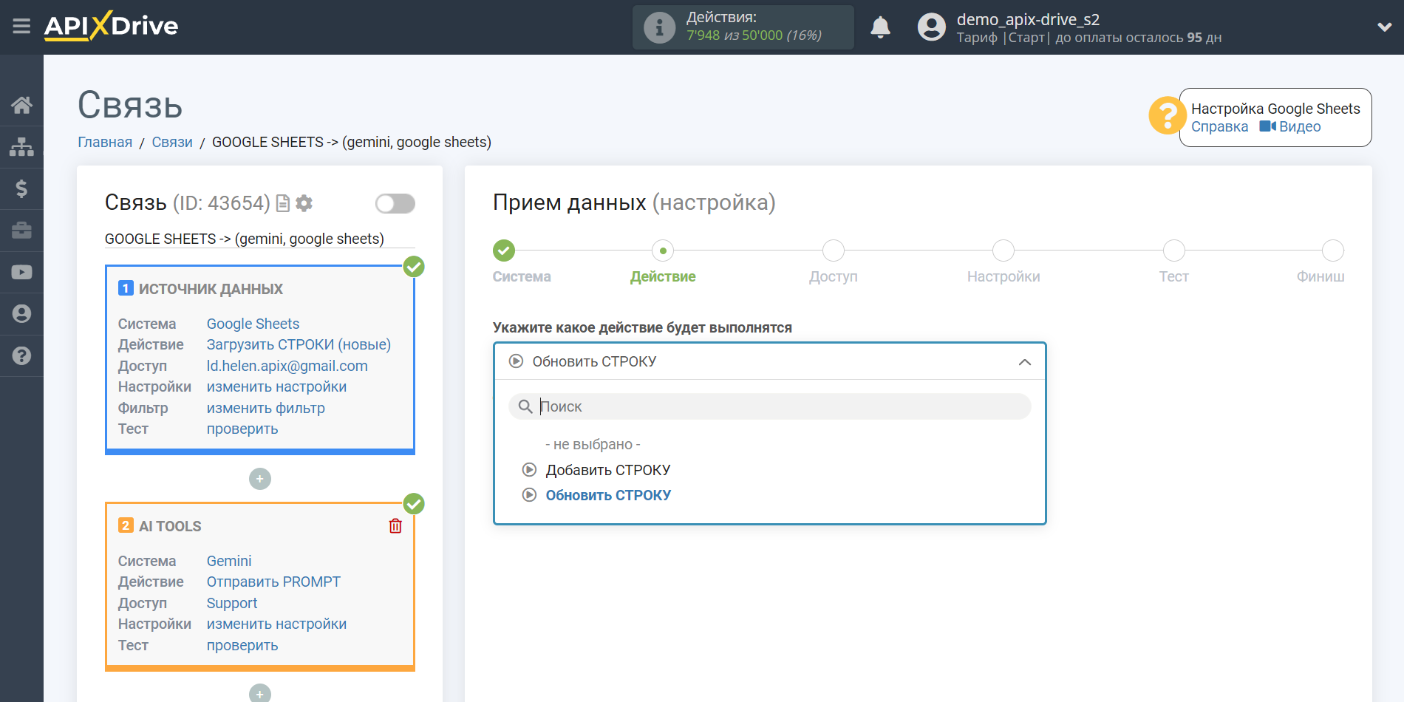The width and height of the screenshot is (1404, 702).
Task: Add step with plus after AI TOOLS
Action: click(x=260, y=694)
